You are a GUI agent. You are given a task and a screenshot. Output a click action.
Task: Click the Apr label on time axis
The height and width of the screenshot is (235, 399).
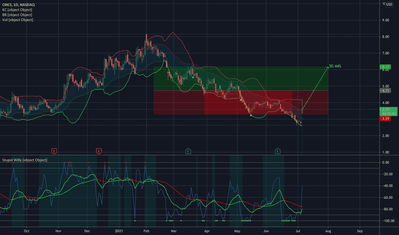coord(207,231)
